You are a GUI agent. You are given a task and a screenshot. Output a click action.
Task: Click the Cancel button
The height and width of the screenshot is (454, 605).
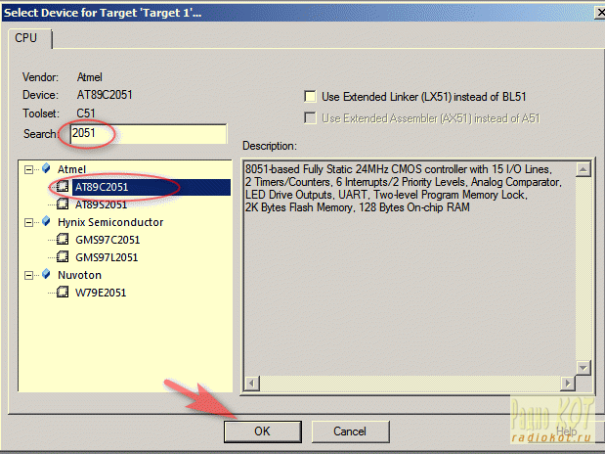pos(350,431)
